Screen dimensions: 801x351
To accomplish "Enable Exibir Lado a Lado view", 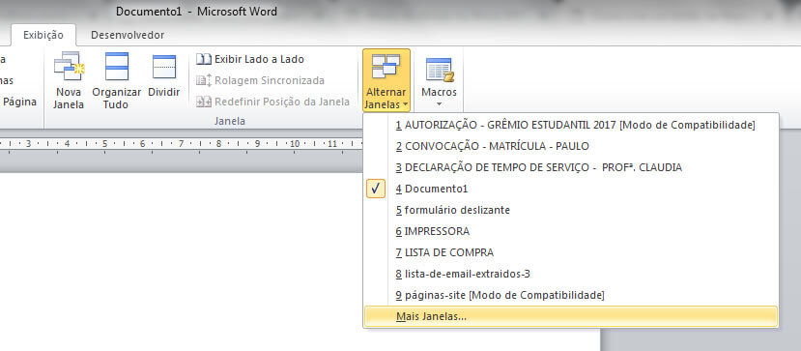I will coord(250,59).
